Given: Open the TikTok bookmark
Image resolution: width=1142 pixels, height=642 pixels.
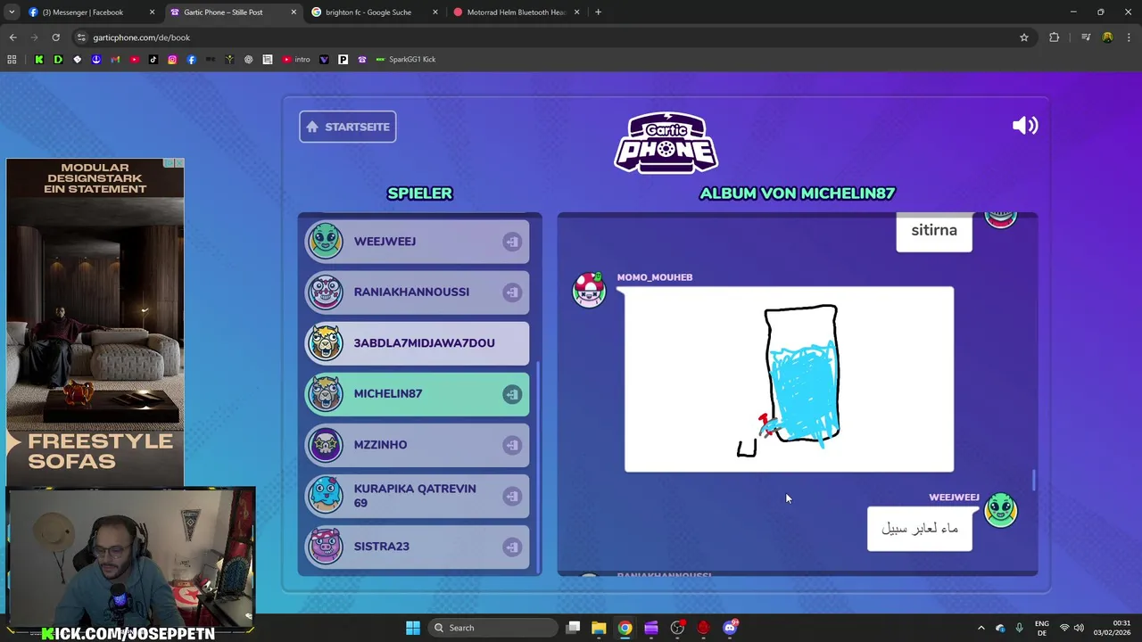Looking at the screenshot, I should click(153, 60).
